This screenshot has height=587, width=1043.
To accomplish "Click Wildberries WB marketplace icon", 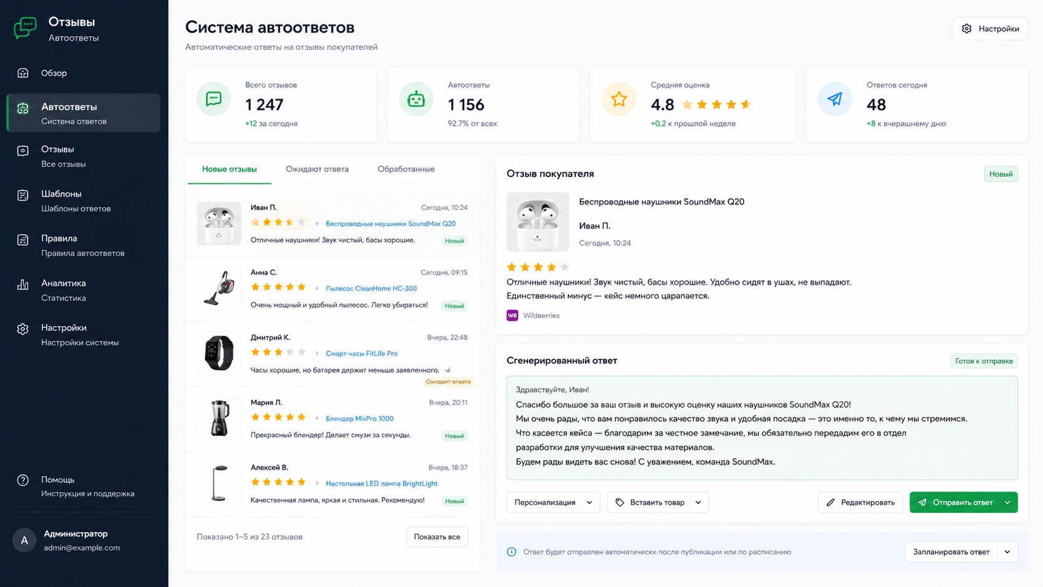I will coord(512,316).
